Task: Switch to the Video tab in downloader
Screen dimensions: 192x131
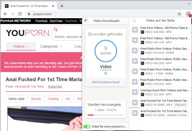Action: click(106, 67)
